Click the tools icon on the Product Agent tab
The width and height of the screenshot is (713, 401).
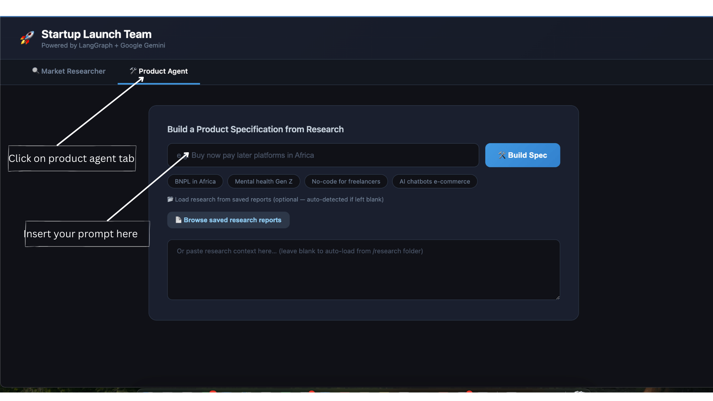click(133, 71)
